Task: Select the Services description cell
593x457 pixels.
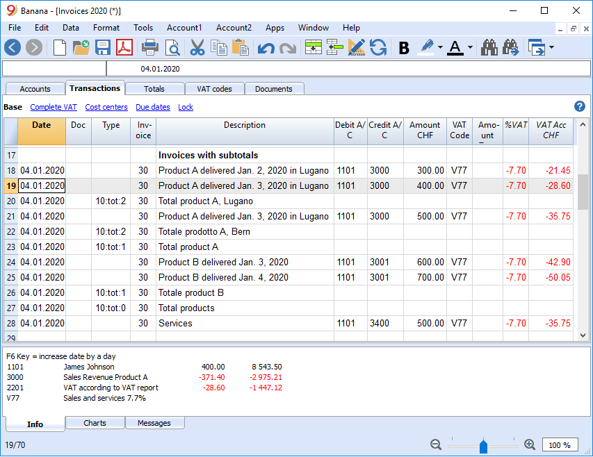Action: pyautogui.click(x=245, y=323)
